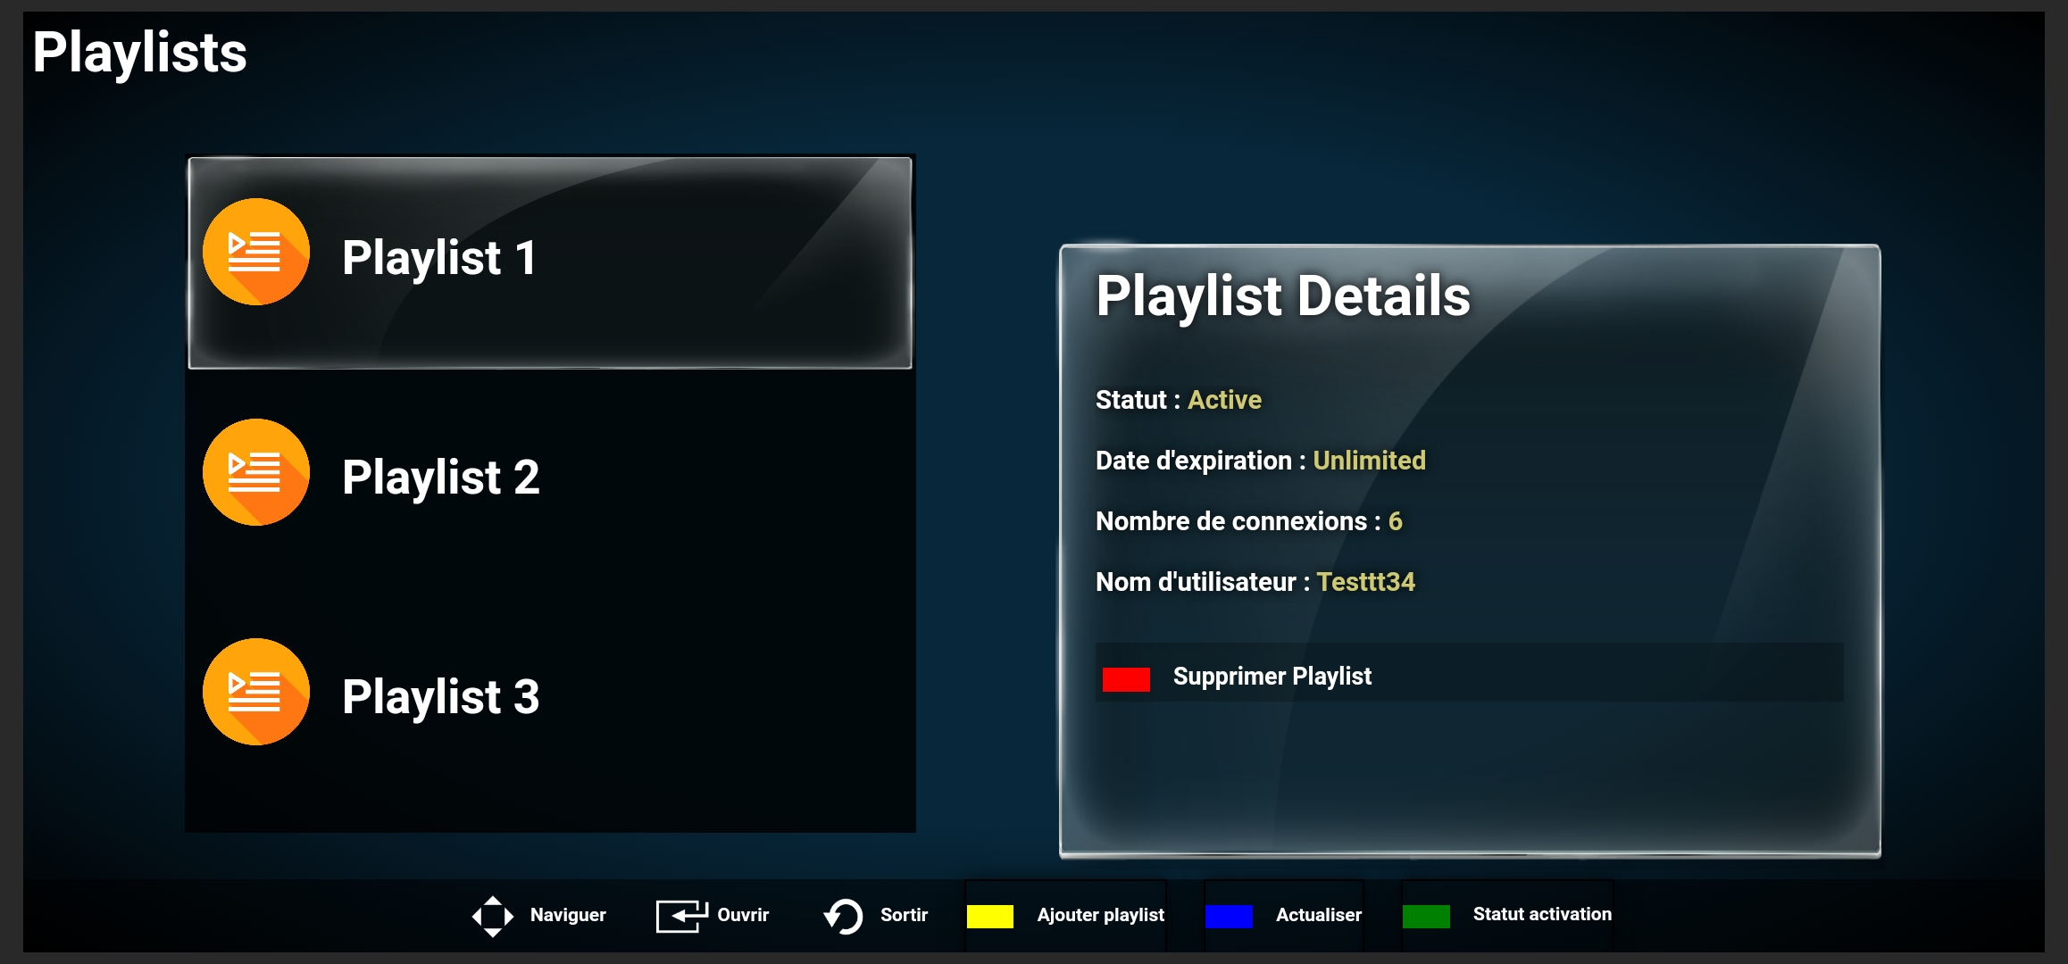Click the Playlist 3 orange playlist icon
Image resolution: width=2068 pixels, height=964 pixels.
tap(255, 692)
